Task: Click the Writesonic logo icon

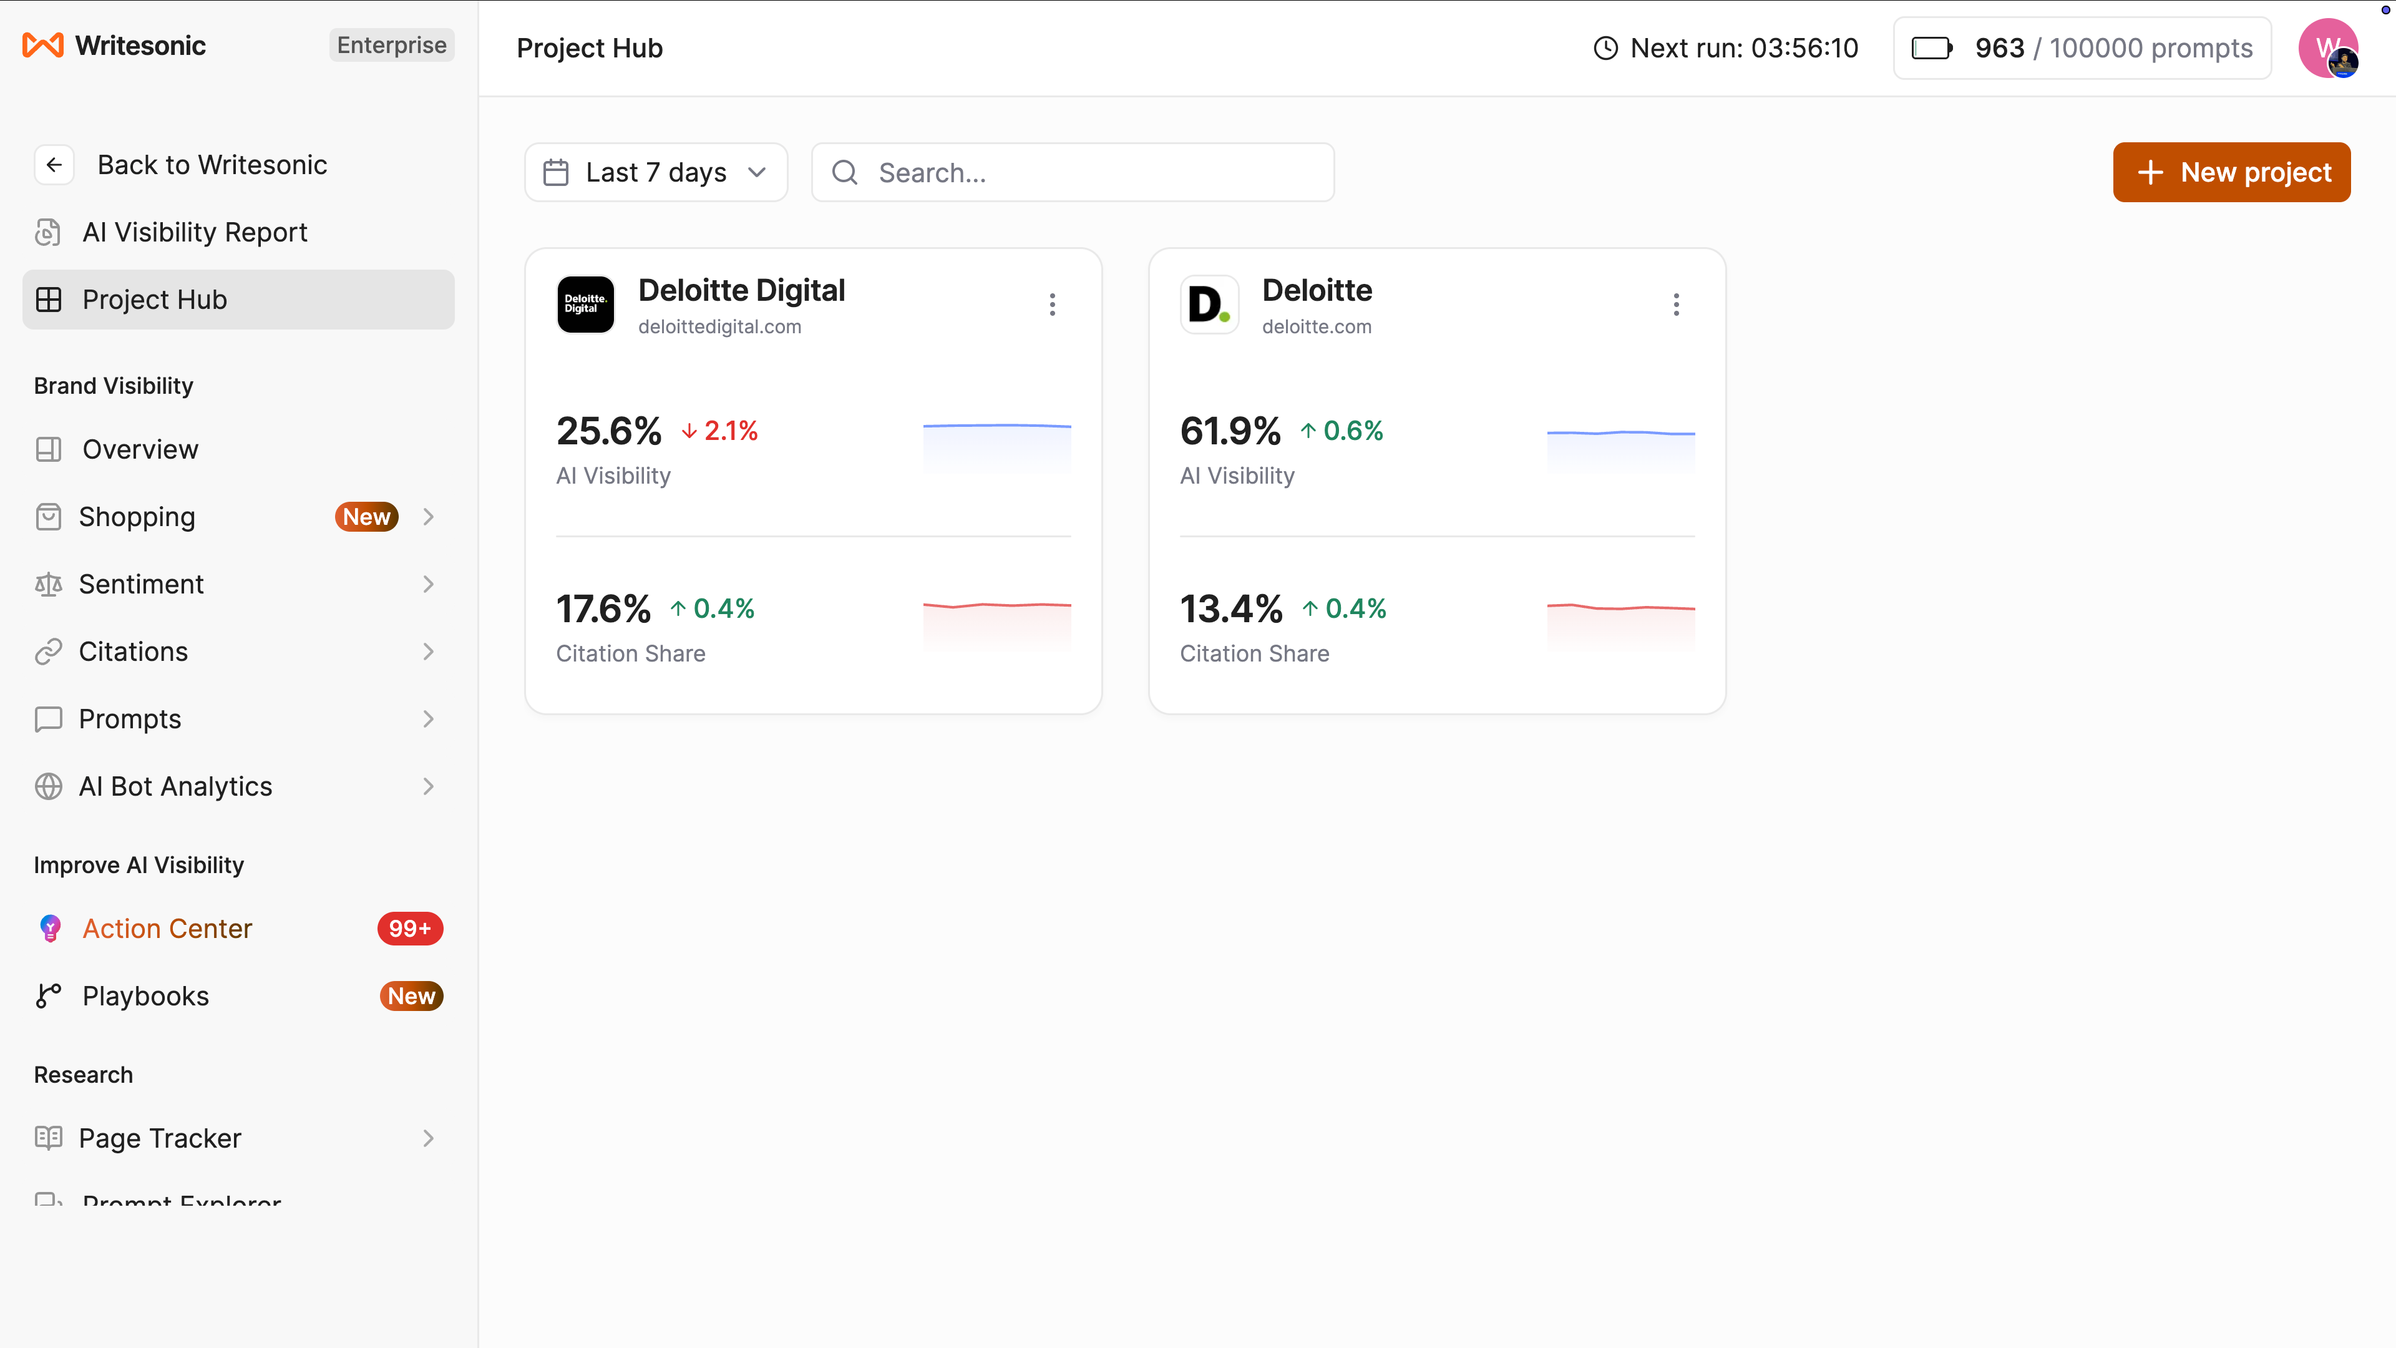Action: pos(43,46)
